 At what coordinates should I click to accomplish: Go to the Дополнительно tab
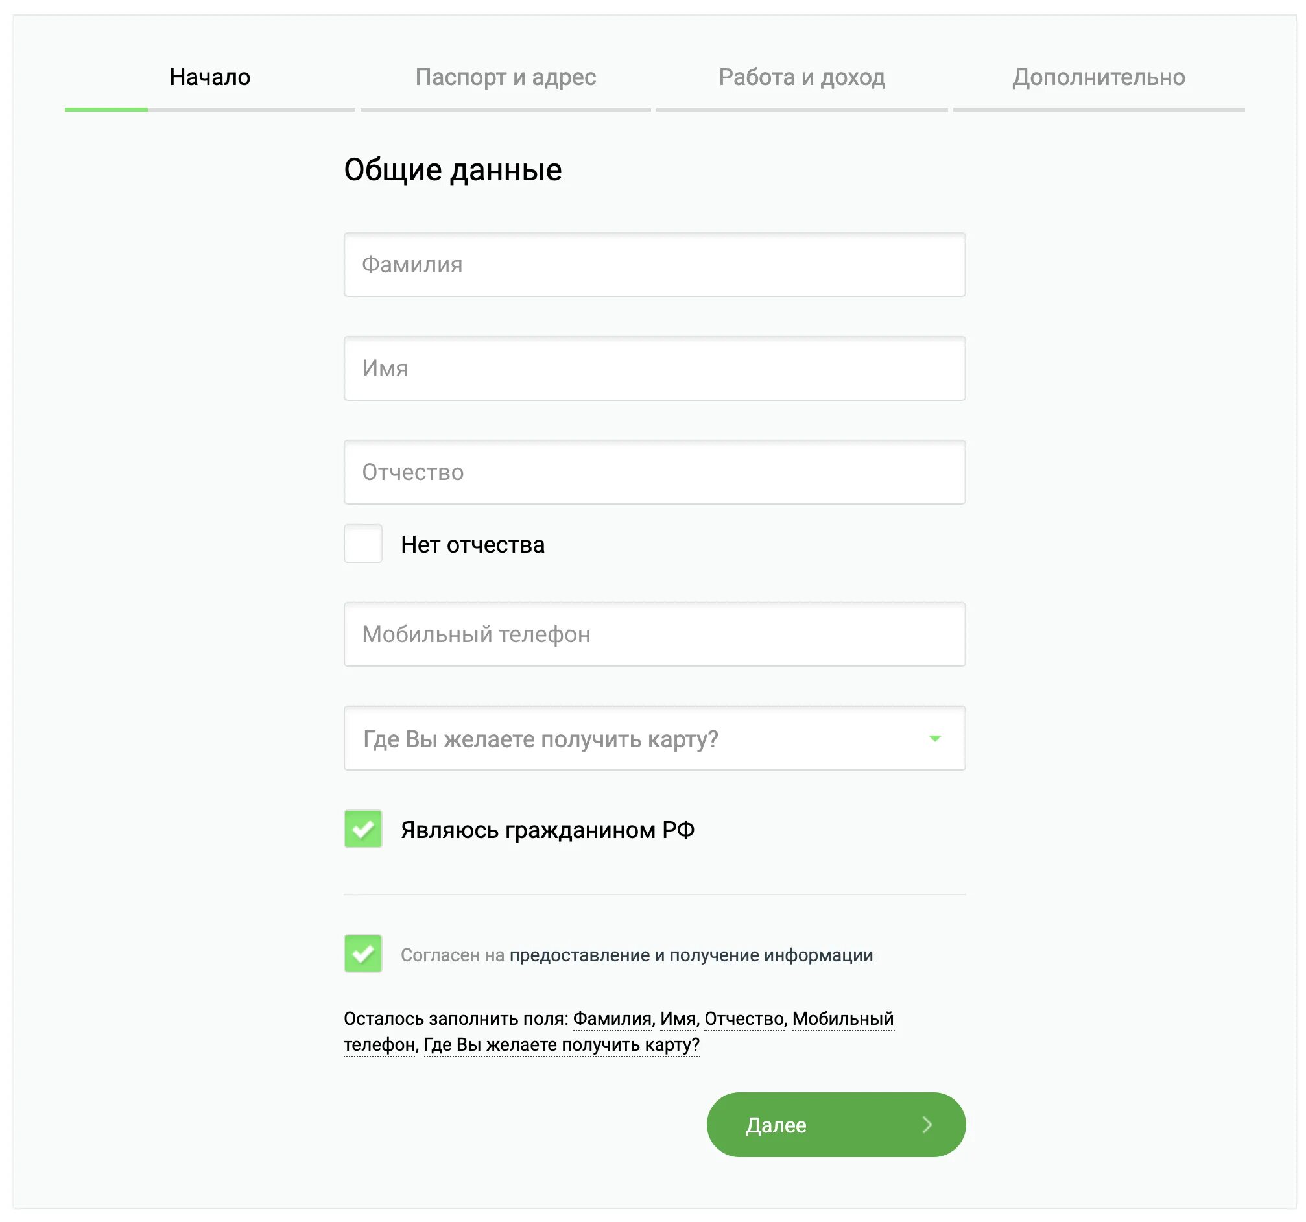pos(1098,78)
